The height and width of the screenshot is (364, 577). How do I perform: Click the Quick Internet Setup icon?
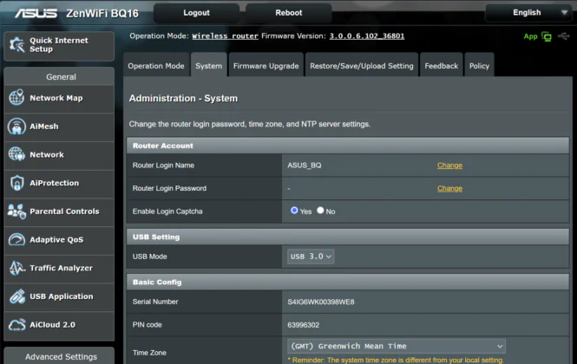click(x=17, y=45)
